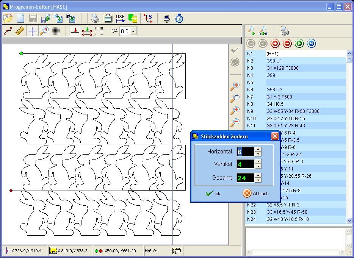The image size is (354, 258).
Task: Confirm dialog with the ok button
Action: pyautogui.click(x=213, y=193)
